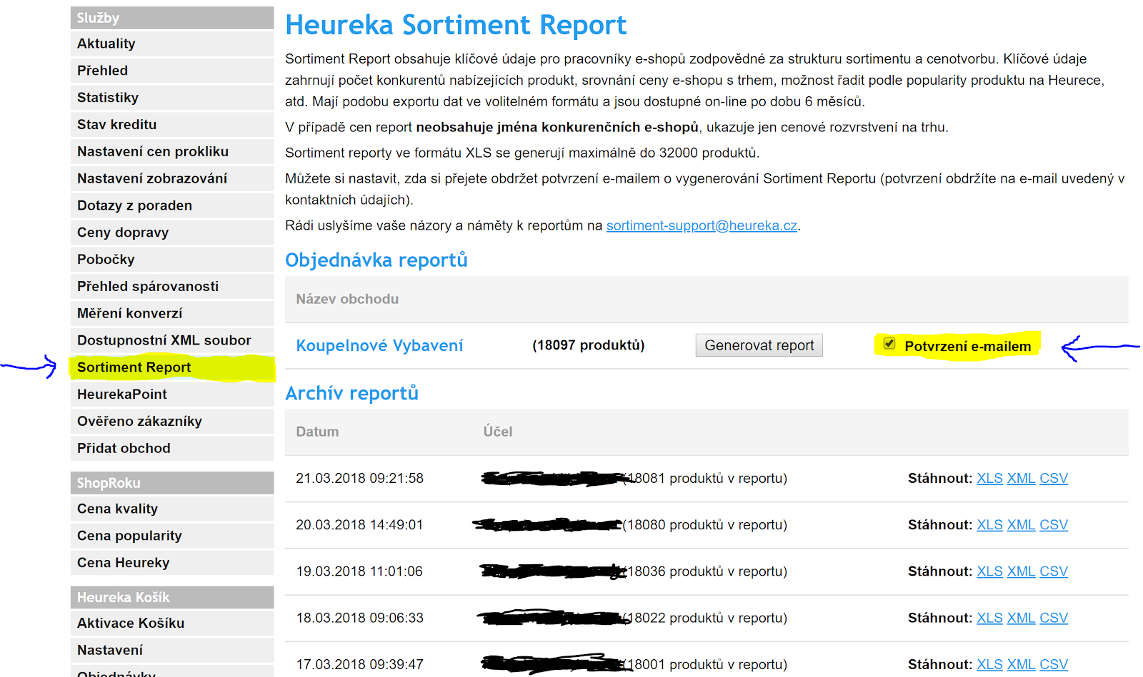Screen dimensions: 1143x677
Task: Open the sortiment-support@heureka.cz email link
Action: (702, 225)
